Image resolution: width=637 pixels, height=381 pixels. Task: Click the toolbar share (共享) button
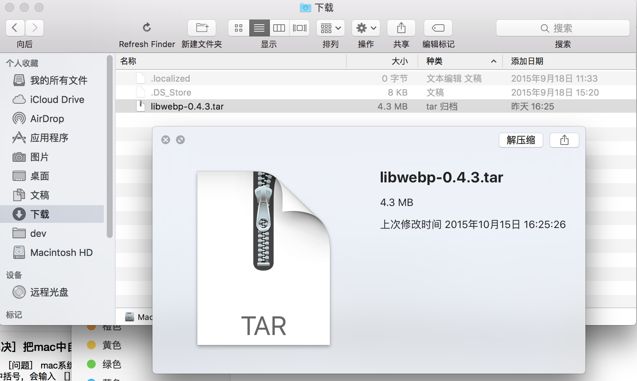tap(401, 28)
